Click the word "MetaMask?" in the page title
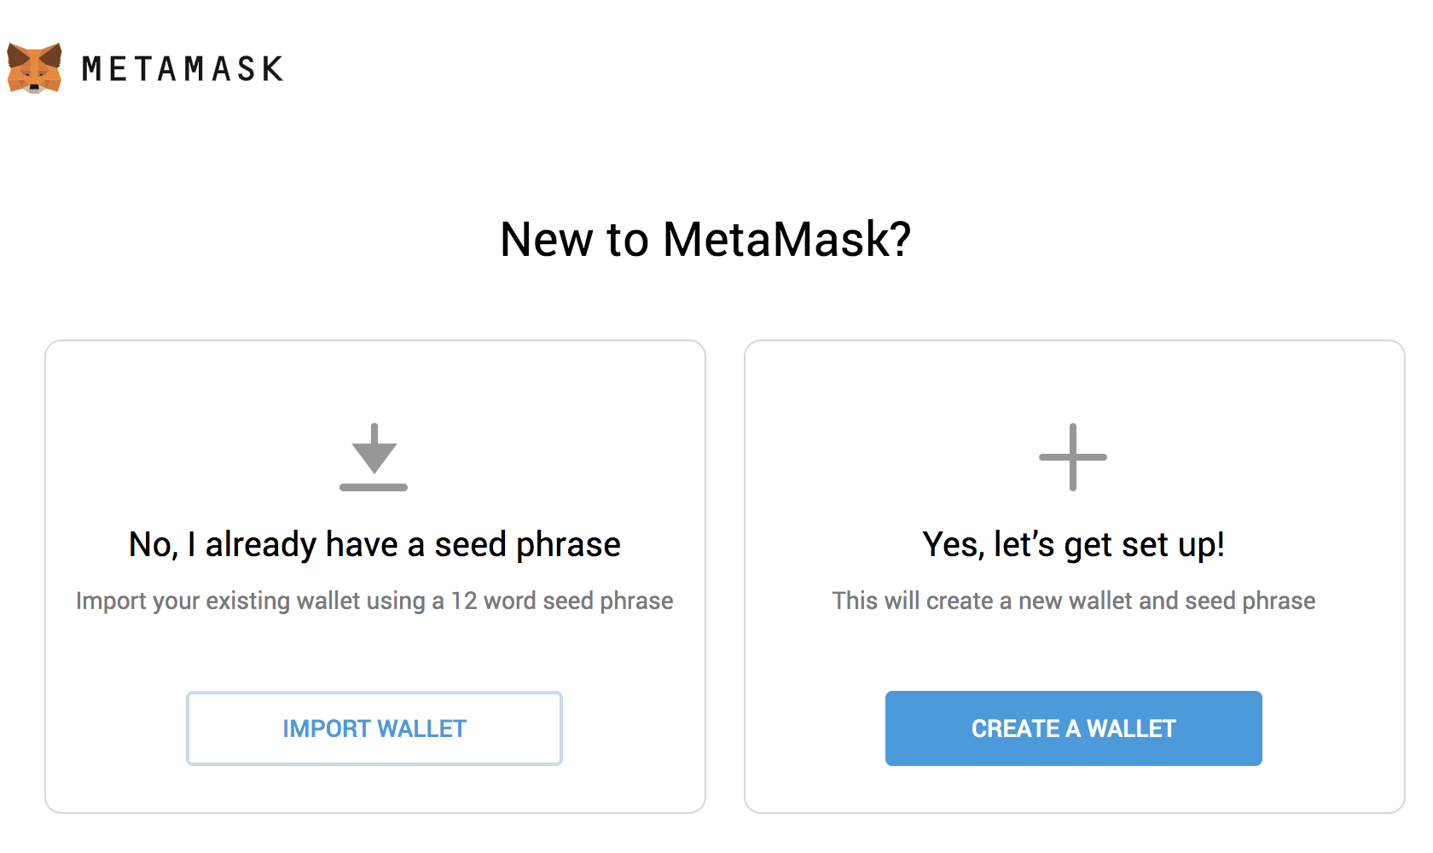Image resolution: width=1433 pixels, height=853 pixels. coord(786,239)
